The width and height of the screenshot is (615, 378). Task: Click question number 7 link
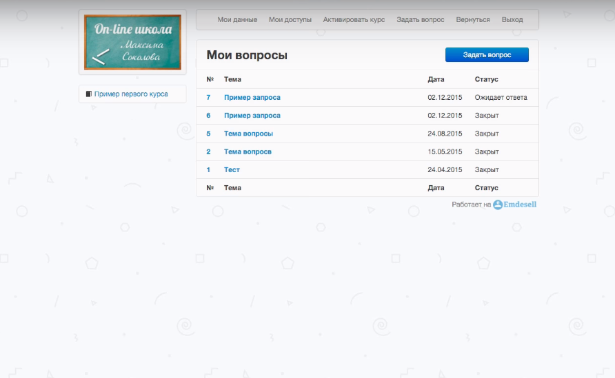tap(208, 98)
